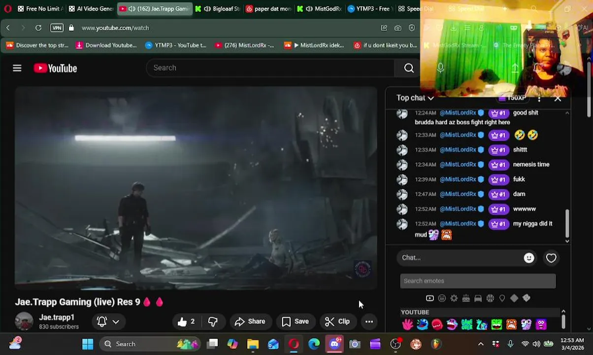The width and height of the screenshot is (593, 355).
Task: Open the three-dot more actions menu
Action: click(x=369, y=321)
